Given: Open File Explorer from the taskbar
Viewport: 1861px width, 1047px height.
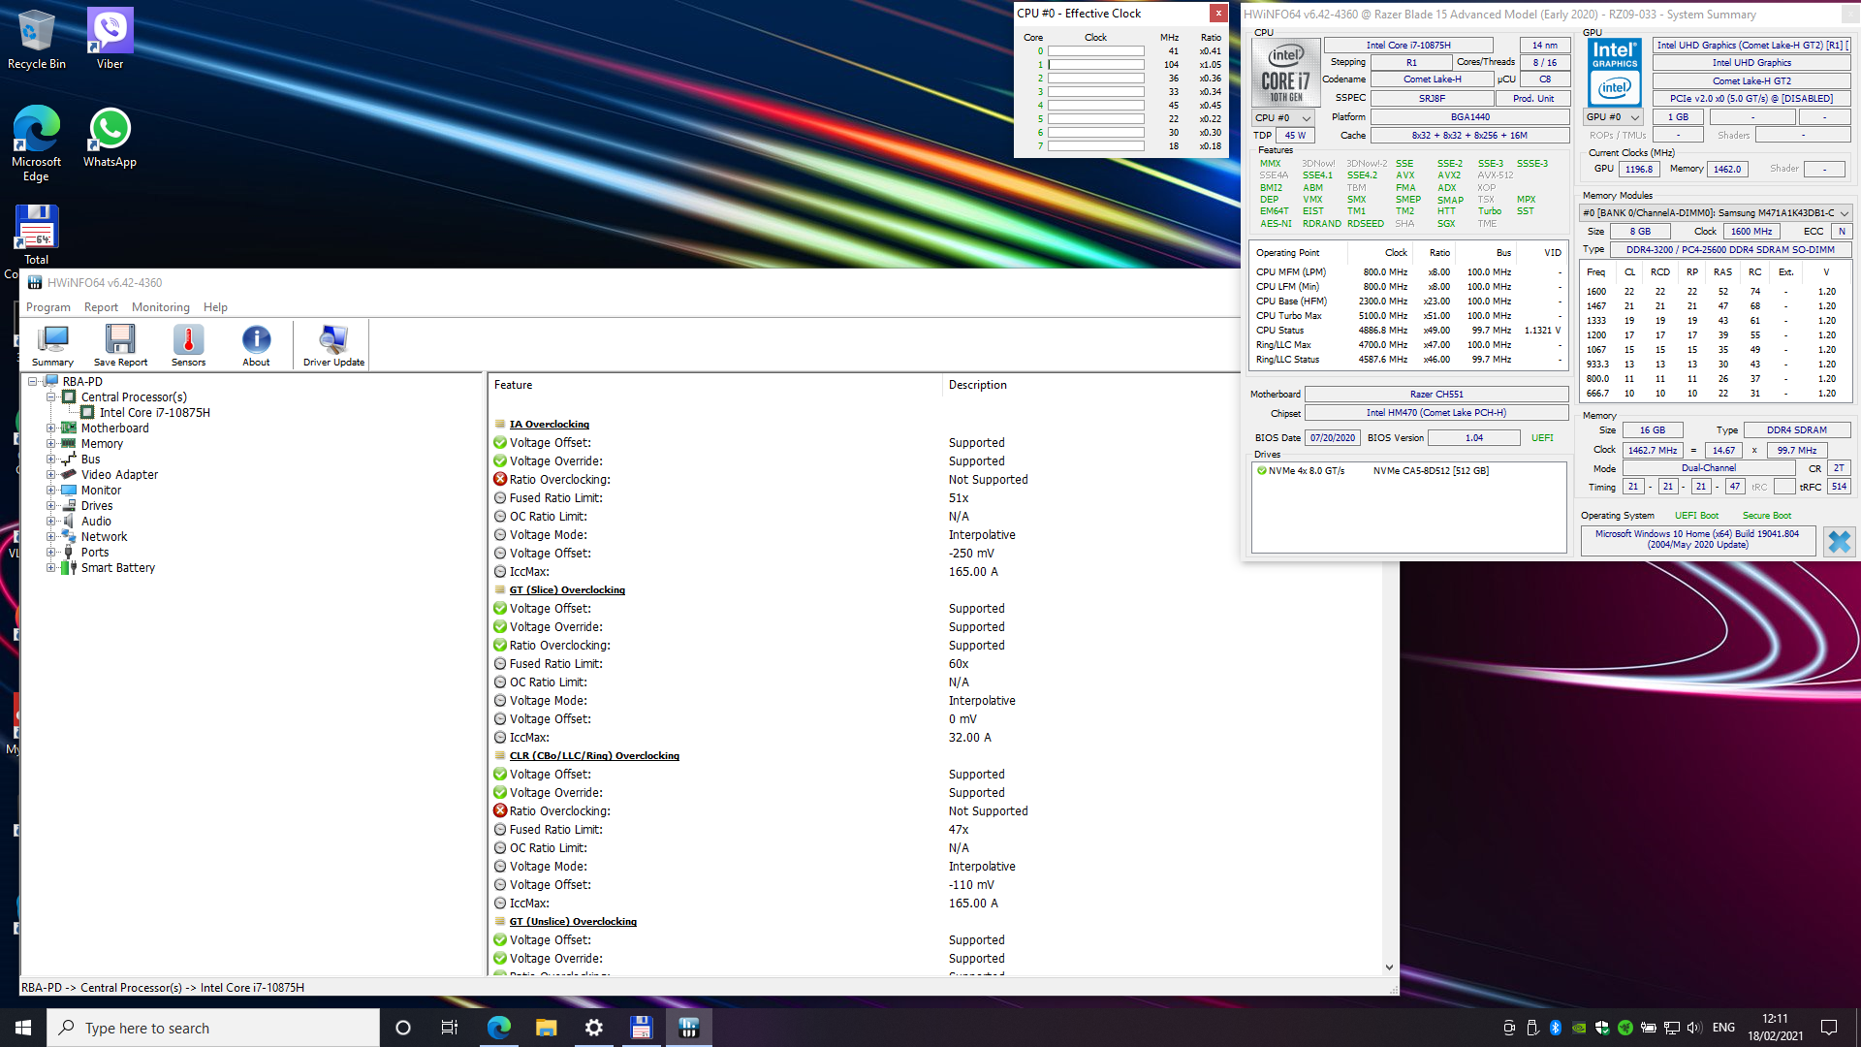Looking at the screenshot, I should point(546,1028).
